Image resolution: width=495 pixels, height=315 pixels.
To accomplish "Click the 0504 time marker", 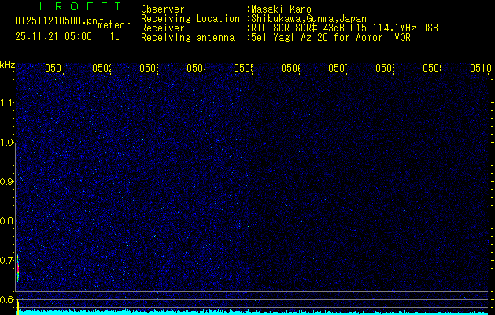I will [197, 68].
